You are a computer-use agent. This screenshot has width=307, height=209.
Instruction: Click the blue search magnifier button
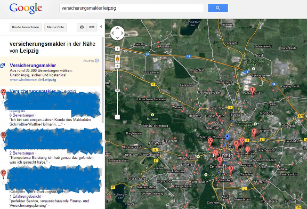[217, 8]
